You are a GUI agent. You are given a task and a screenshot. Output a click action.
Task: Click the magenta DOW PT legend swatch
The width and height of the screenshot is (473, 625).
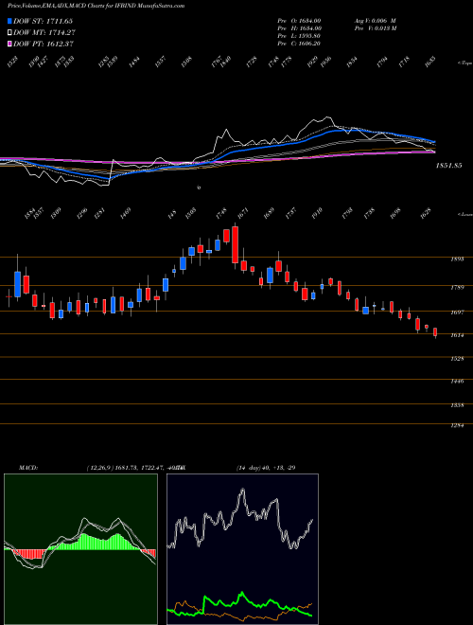[x=9, y=44]
